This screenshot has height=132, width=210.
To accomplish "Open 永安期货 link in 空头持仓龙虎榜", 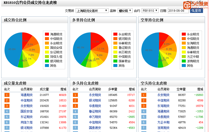I will tap(163, 95).
